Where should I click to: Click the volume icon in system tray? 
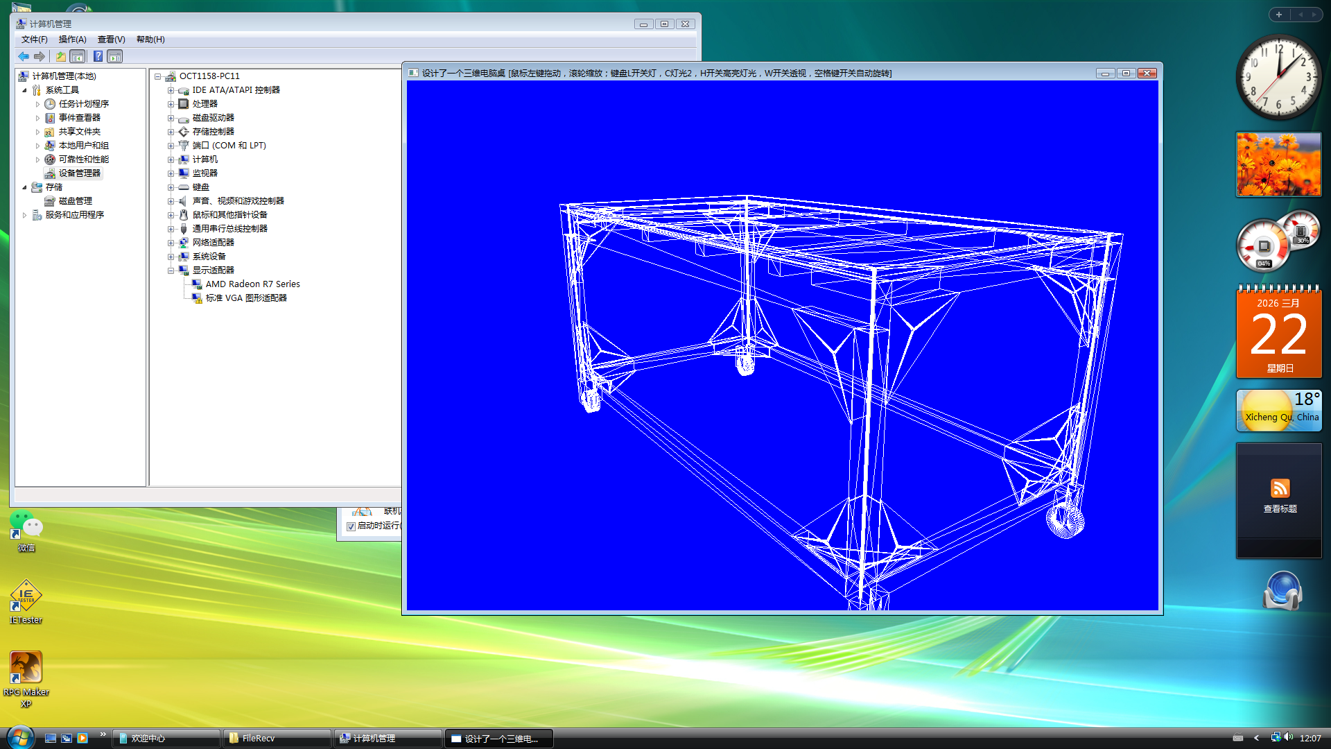tap(1288, 737)
